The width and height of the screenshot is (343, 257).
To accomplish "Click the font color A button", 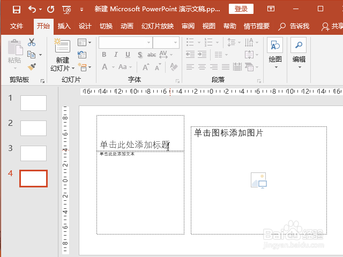I will (105, 67).
